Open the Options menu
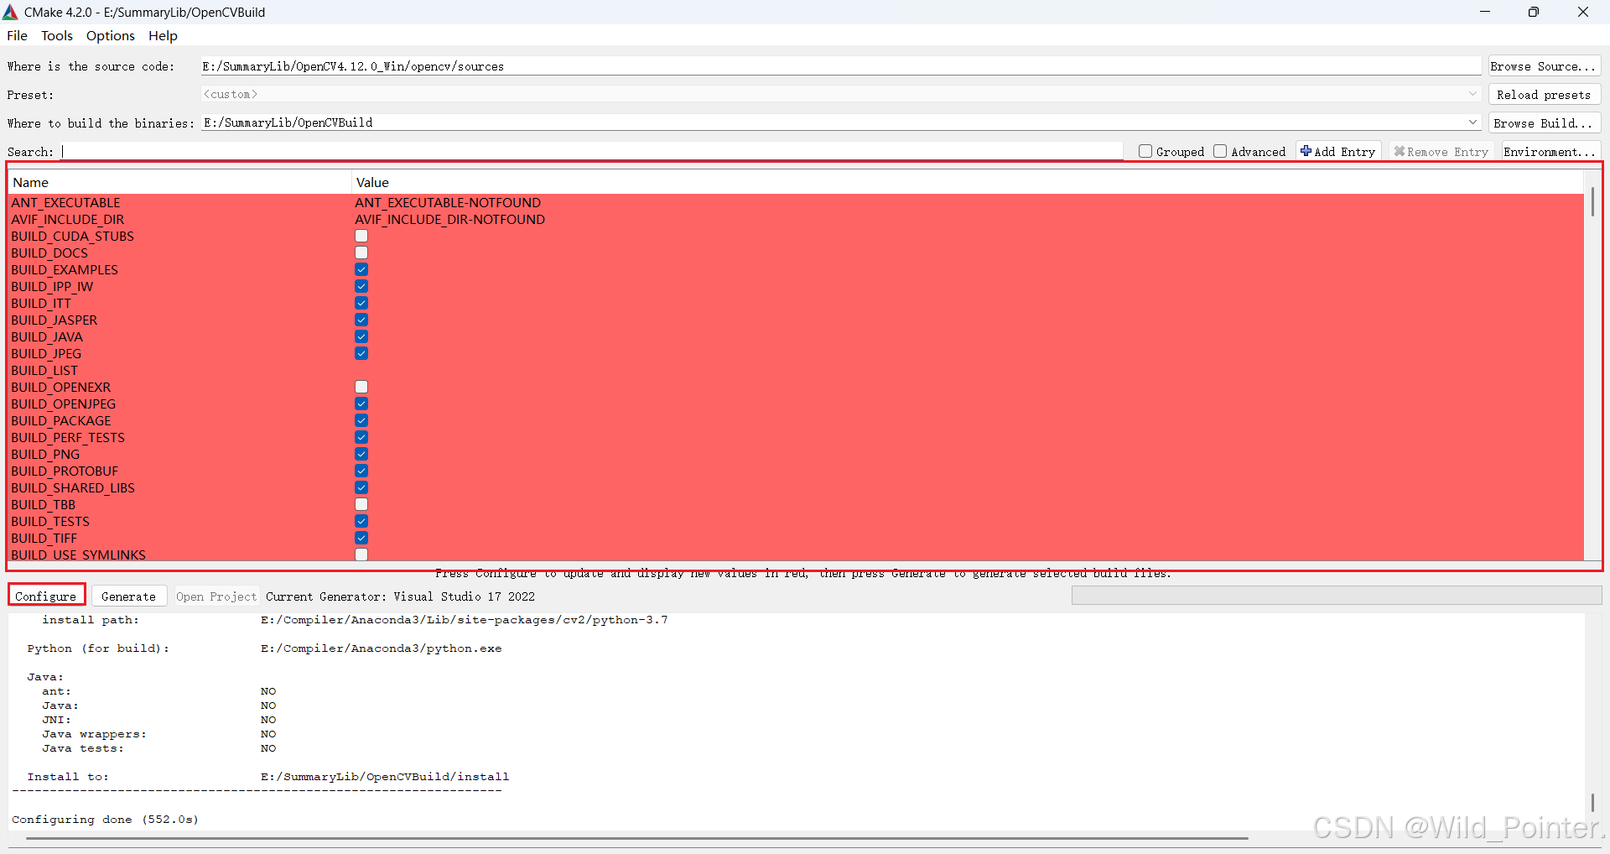 click(x=111, y=36)
